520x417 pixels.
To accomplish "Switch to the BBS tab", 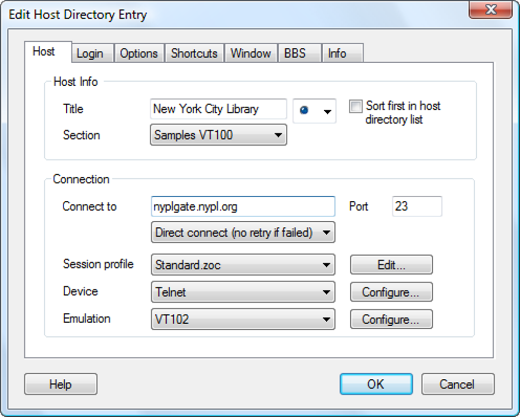I will [295, 54].
